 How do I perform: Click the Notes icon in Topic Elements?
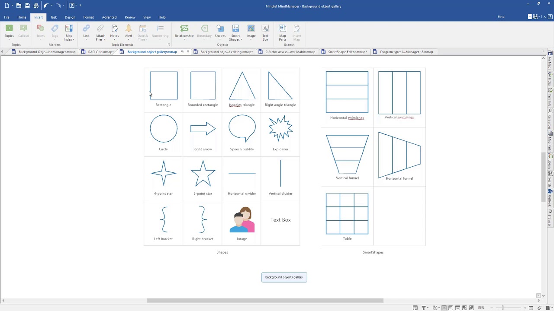coord(114,29)
